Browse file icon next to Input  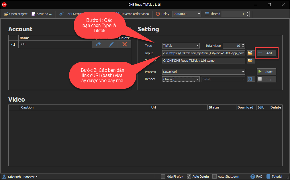tap(250, 53)
